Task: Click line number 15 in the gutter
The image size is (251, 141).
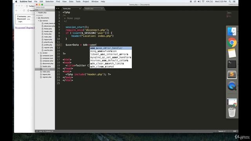Action: point(58,54)
